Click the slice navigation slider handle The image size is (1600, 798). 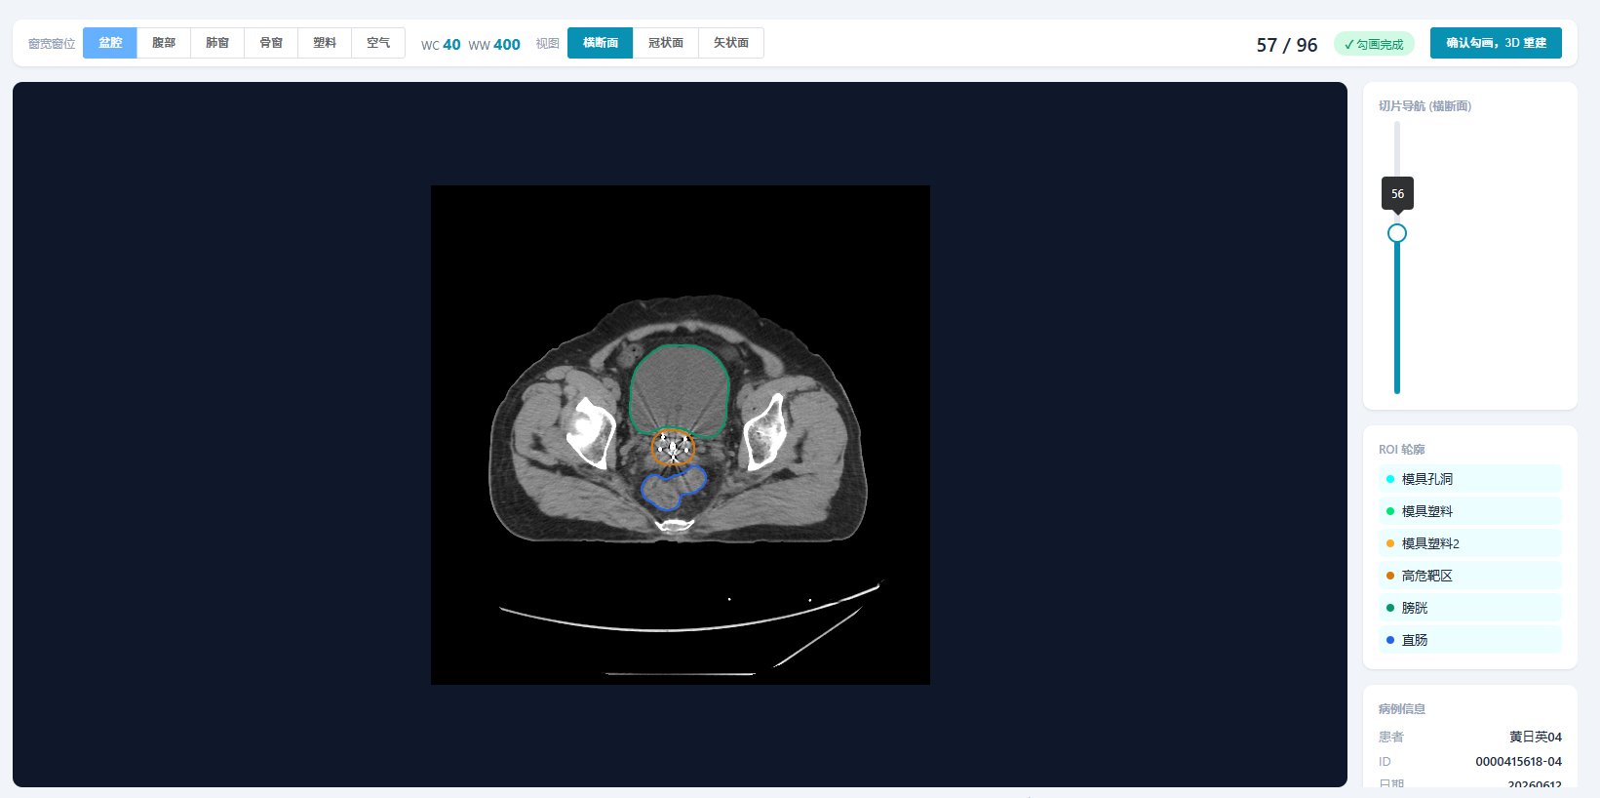(x=1397, y=233)
